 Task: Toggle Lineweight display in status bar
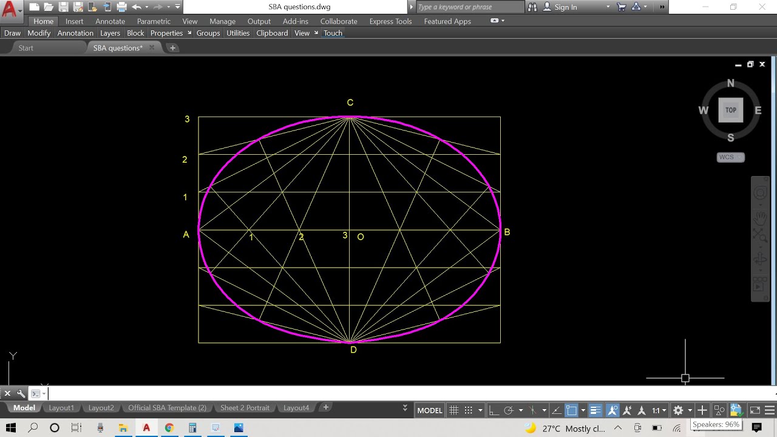coord(595,410)
